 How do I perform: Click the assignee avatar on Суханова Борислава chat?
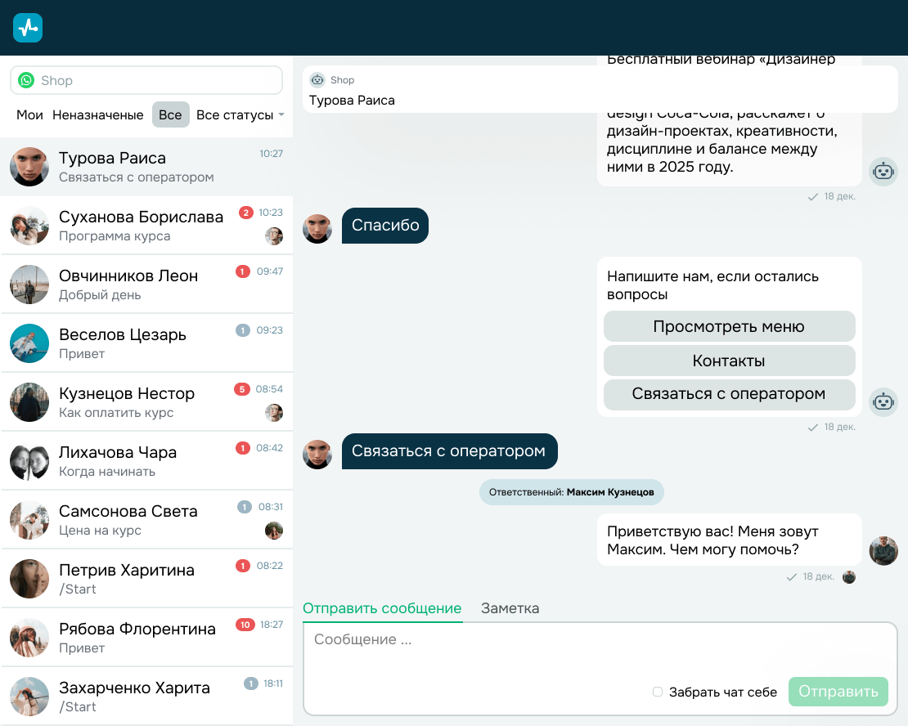pyautogui.click(x=274, y=235)
